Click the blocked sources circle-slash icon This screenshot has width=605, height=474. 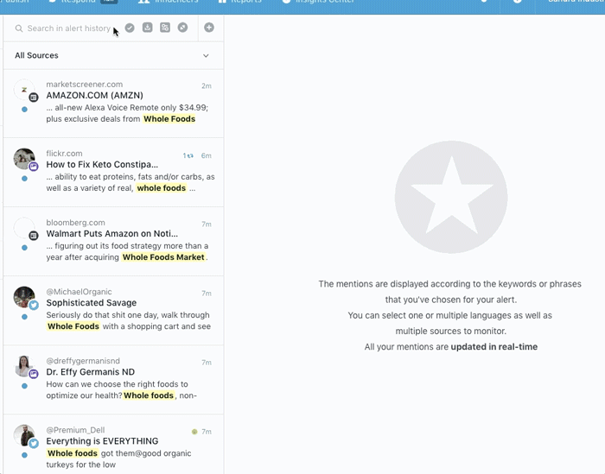pyautogui.click(x=183, y=28)
